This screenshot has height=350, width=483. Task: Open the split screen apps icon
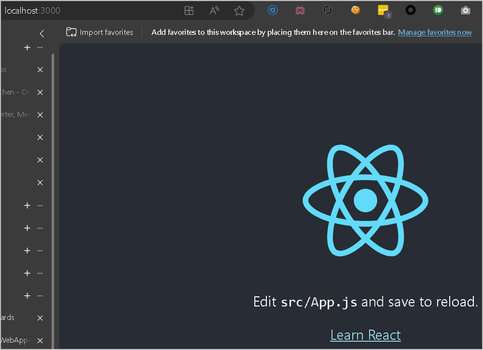[x=189, y=11]
